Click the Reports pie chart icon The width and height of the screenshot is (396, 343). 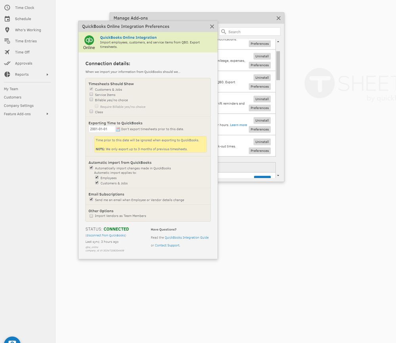[x=7, y=74]
